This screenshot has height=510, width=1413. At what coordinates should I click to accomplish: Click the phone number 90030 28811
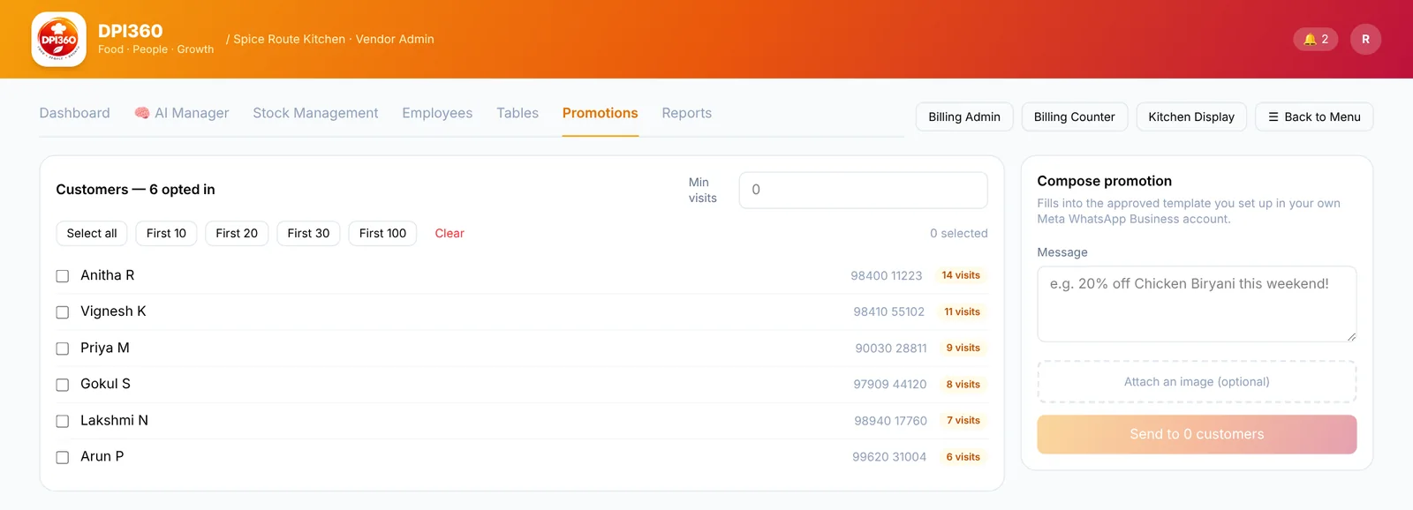click(x=891, y=348)
